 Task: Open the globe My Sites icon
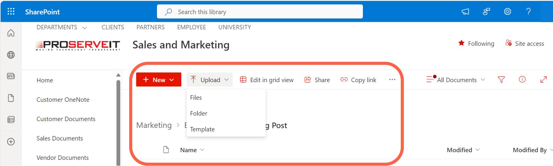coord(11,55)
